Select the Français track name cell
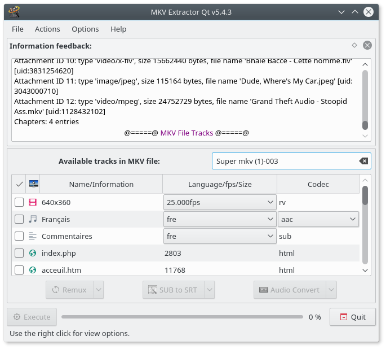The width and height of the screenshot is (386, 349). point(101,219)
